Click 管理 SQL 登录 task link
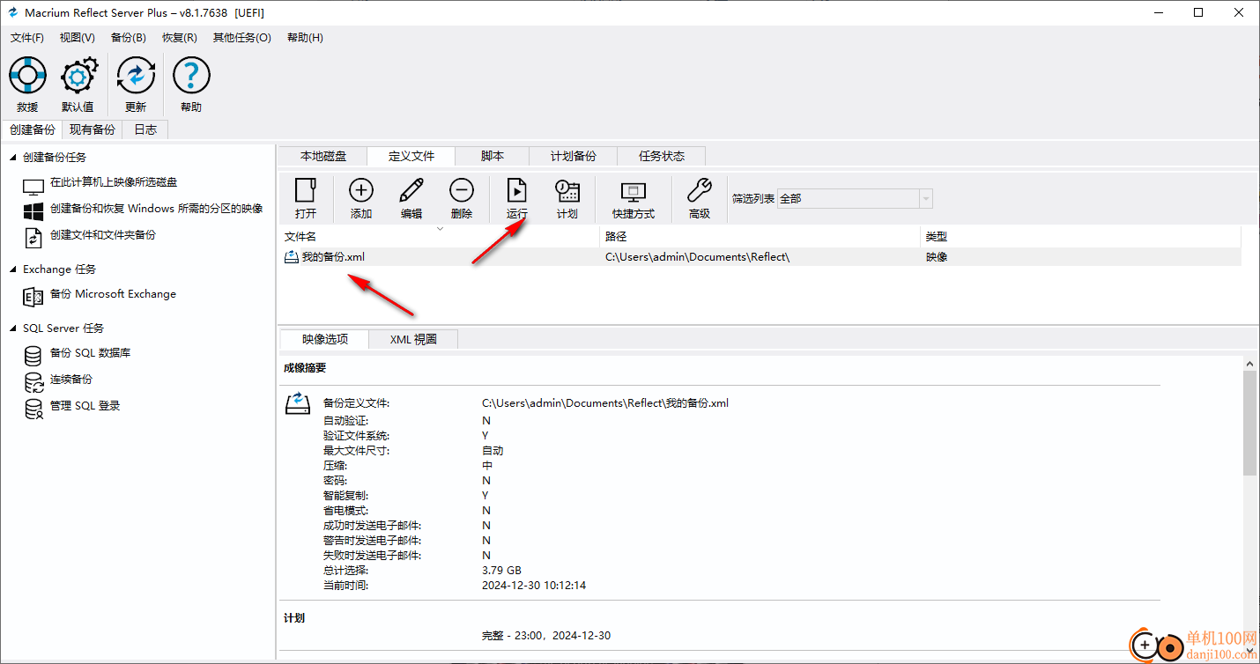Image resolution: width=1260 pixels, height=664 pixels. 85,406
